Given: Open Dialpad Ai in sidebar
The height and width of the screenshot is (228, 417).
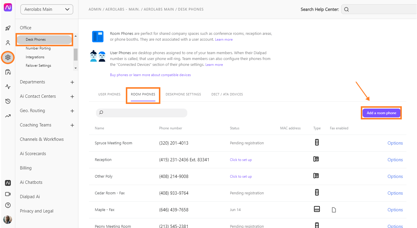Looking at the screenshot, I should [30, 197].
